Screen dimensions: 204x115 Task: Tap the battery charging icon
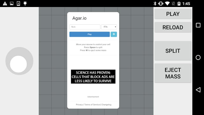click(179, 4)
